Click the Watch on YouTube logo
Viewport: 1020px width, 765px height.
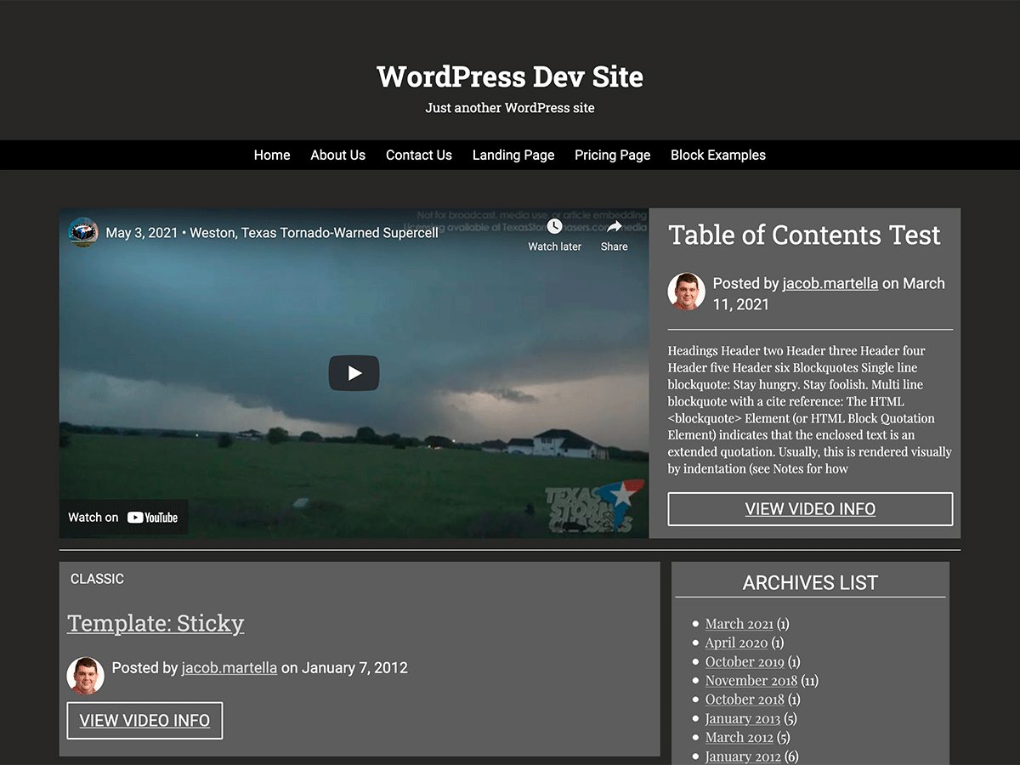tap(124, 517)
